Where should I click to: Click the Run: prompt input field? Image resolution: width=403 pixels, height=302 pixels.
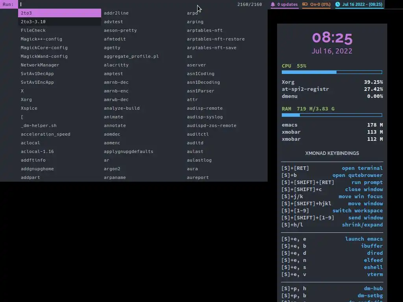click(x=127, y=4)
